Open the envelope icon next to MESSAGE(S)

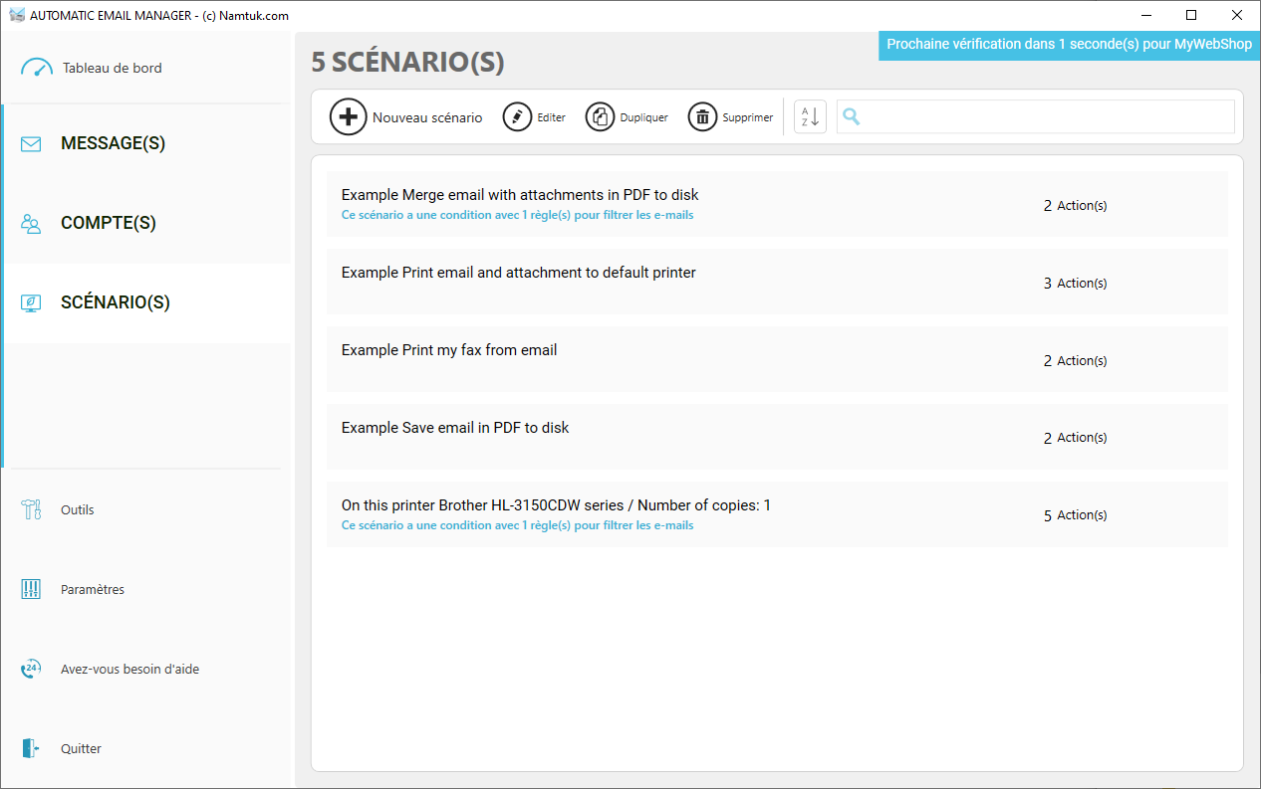pyautogui.click(x=30, y=142)
